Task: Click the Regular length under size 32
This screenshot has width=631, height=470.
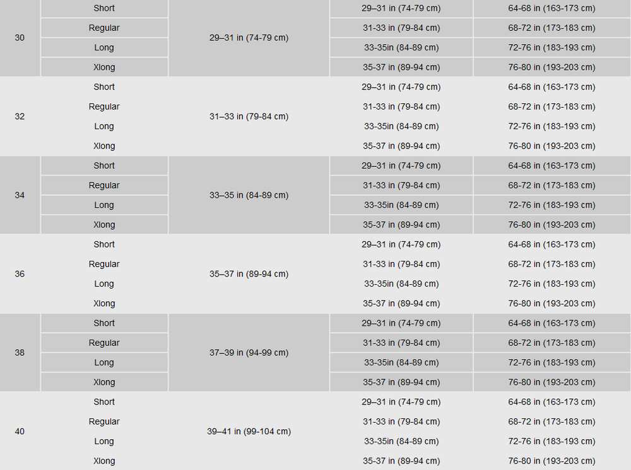Action: tap(104, 106)
